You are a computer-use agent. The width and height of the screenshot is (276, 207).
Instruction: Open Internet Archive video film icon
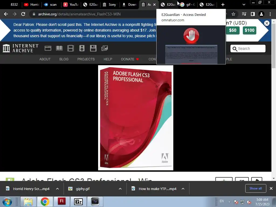tap(71, 48)
